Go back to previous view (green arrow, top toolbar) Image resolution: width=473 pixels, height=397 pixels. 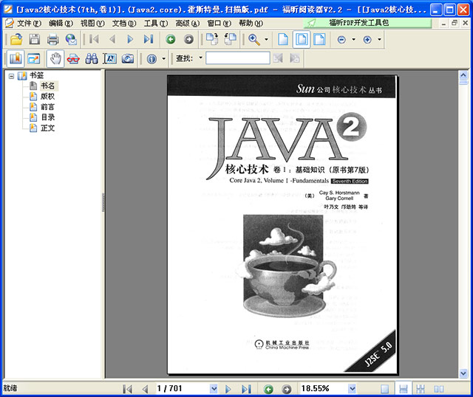[x=171, y=39]
